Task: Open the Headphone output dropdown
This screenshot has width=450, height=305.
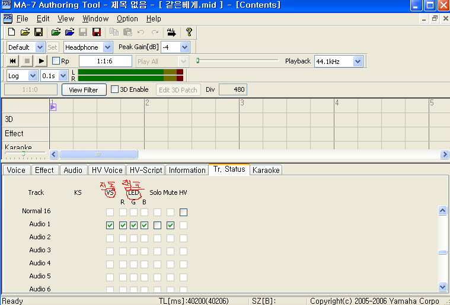Action: click(x=107, y=47)
